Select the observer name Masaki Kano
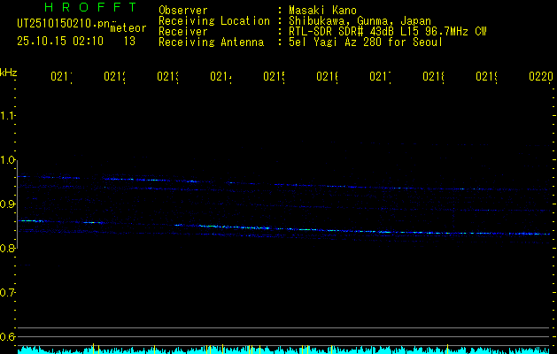The image size is (557, 354). [322, 11]
